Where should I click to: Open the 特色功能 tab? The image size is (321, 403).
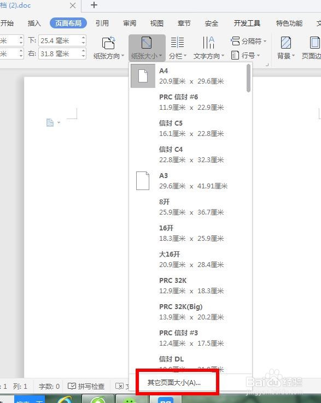coord(289,23)
